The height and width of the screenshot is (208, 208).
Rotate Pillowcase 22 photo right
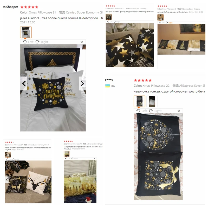155,111
